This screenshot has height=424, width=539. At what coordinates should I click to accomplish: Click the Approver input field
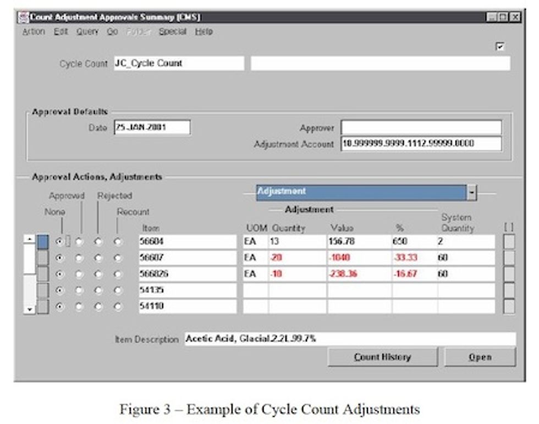click(421, 128)
